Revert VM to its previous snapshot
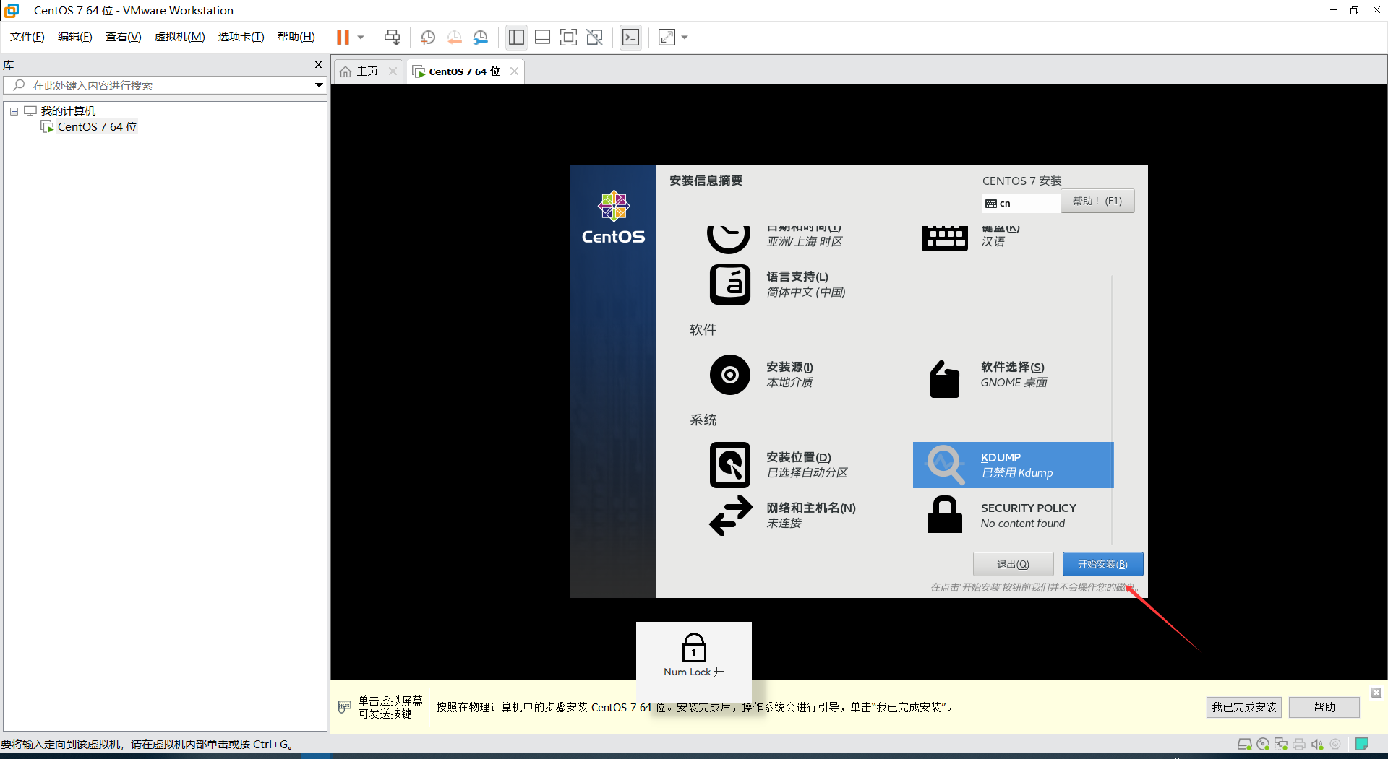1388x759 pixels. tap(455, 38)
